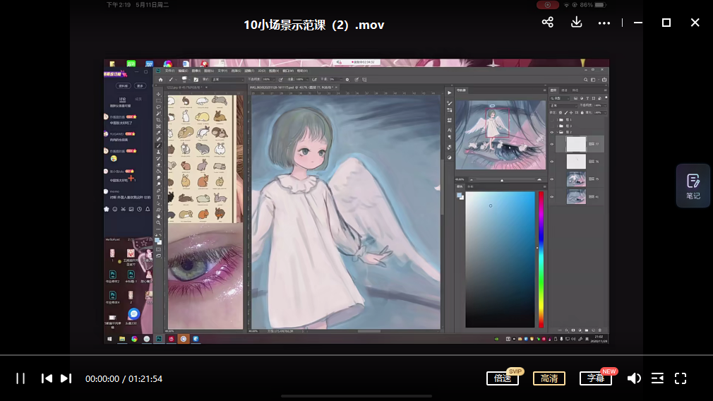Image resolution: width=713 pixels, height=401 pixels.
Task: Click the blue color picker field
Action: click(x=501, y=259)
